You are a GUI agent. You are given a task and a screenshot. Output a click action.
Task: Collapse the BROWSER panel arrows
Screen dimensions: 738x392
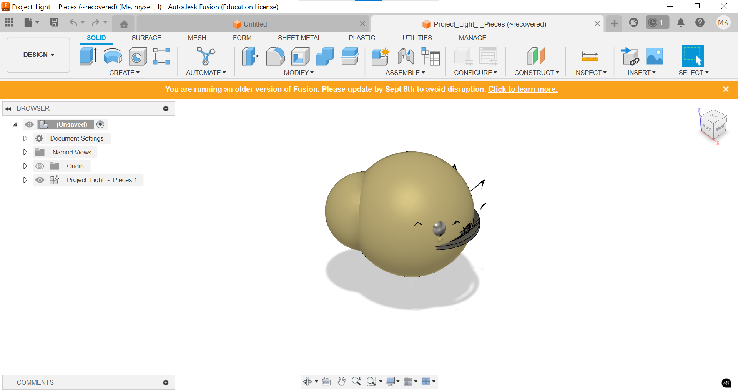(8, 109)
